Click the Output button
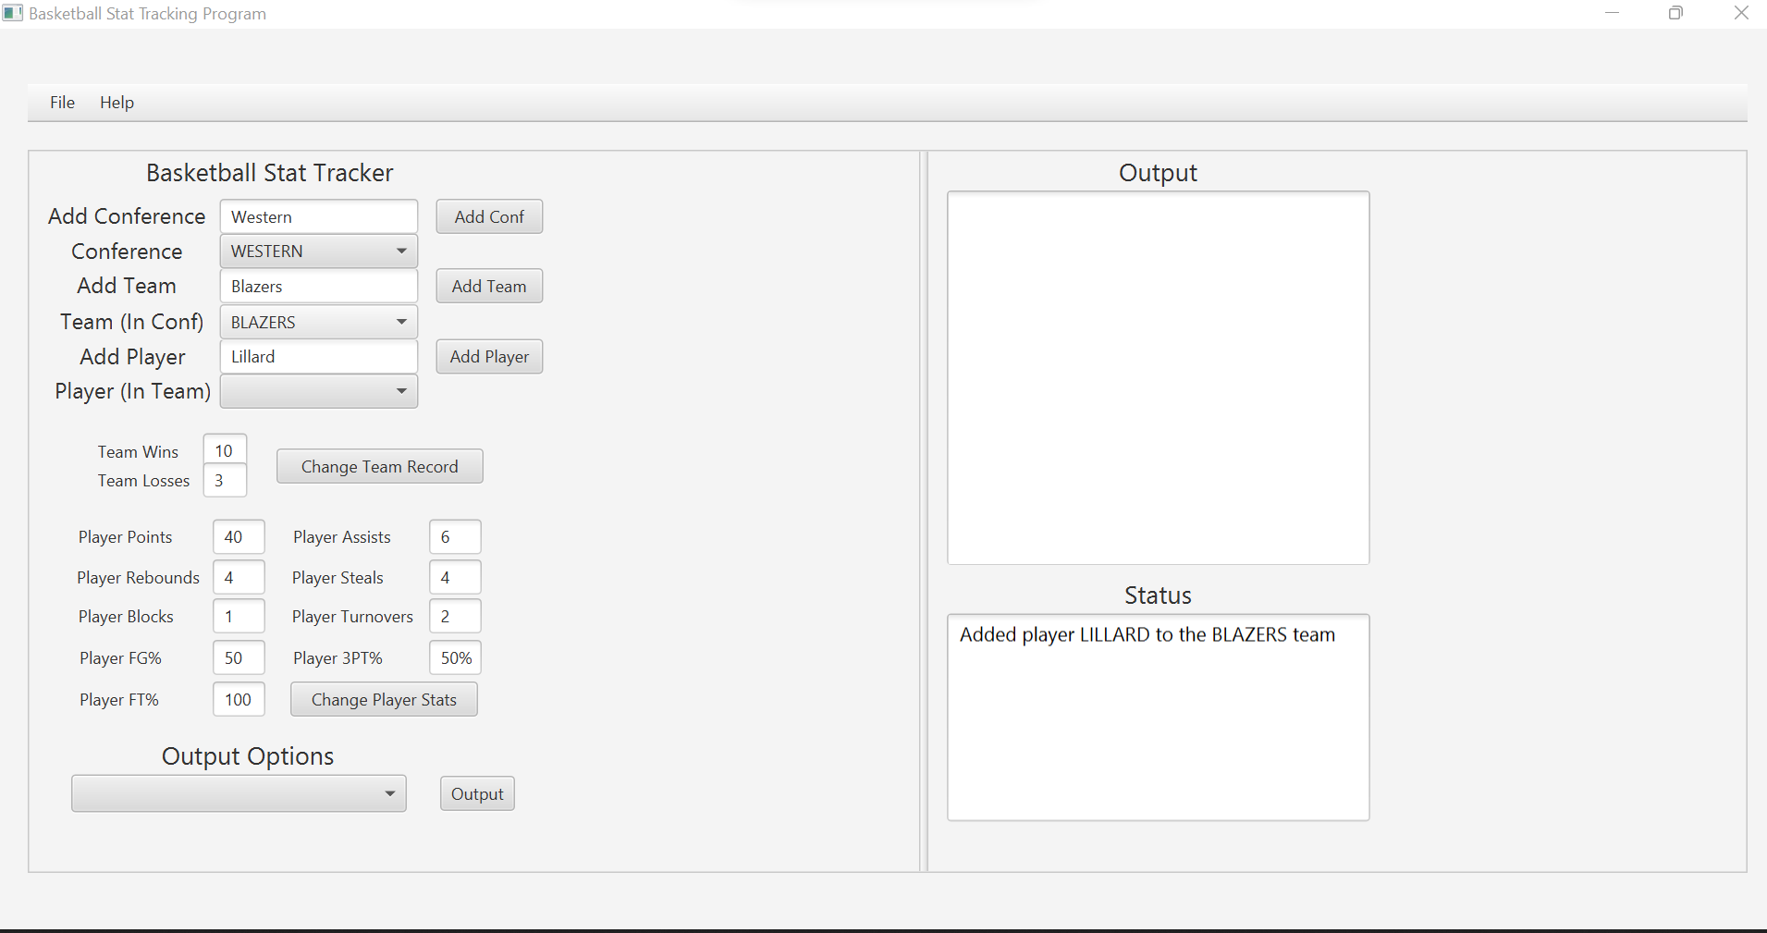 476,792
